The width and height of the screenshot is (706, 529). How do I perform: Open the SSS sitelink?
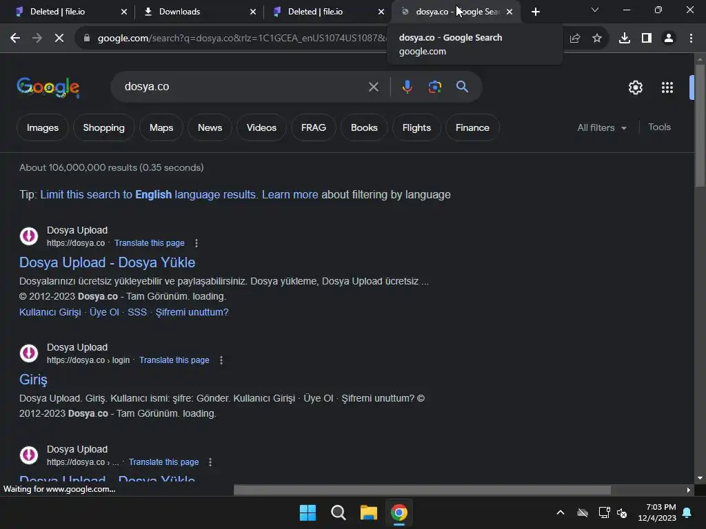pyautogui.click(x=137, y=312)
